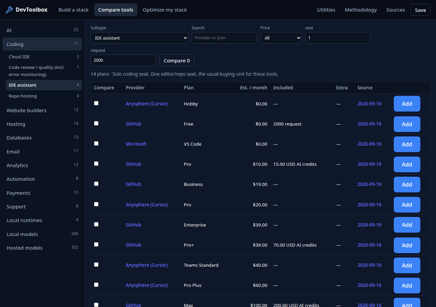Select the Compare tools tab
The width and height of the screenshot is (436, 307).
pos(116,10)
